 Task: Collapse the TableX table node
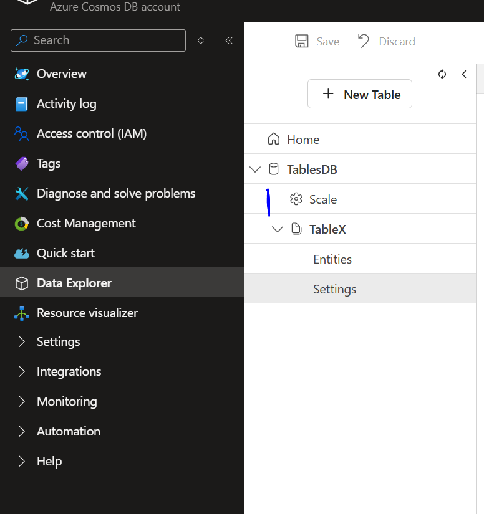pos(278,229)
